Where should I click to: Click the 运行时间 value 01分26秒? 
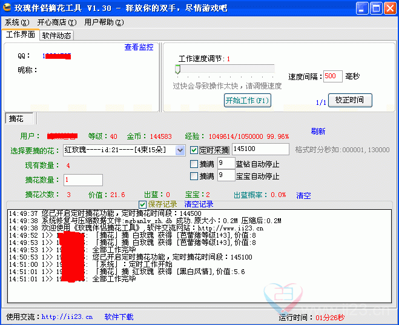(x=330, y=318)
